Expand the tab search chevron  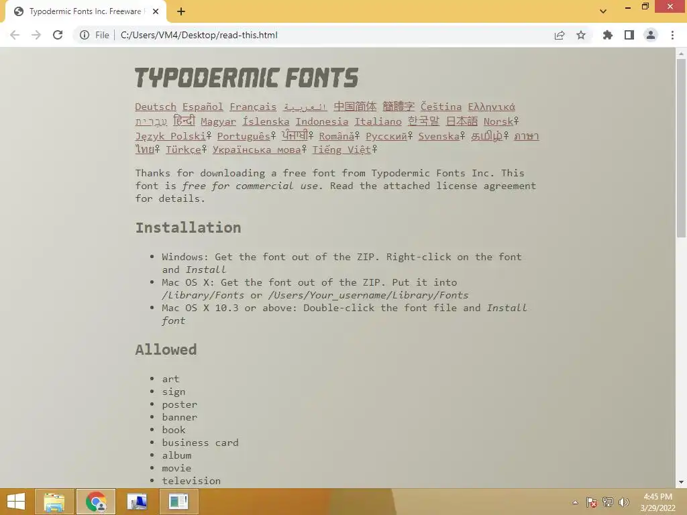point(603,11)
